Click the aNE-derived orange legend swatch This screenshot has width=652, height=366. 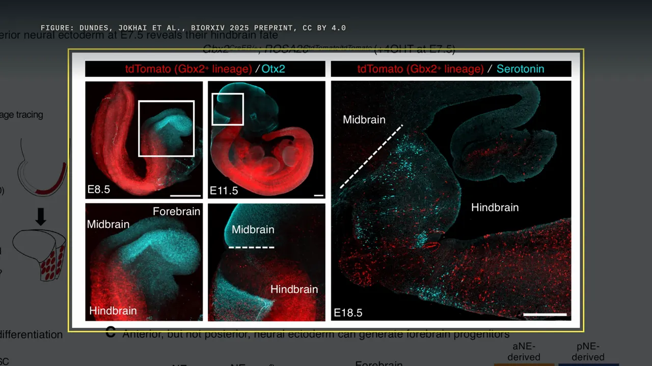[524, 364]
